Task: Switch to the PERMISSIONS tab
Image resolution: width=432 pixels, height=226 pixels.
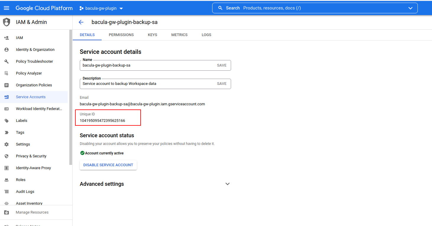Action: click(121, 35)
